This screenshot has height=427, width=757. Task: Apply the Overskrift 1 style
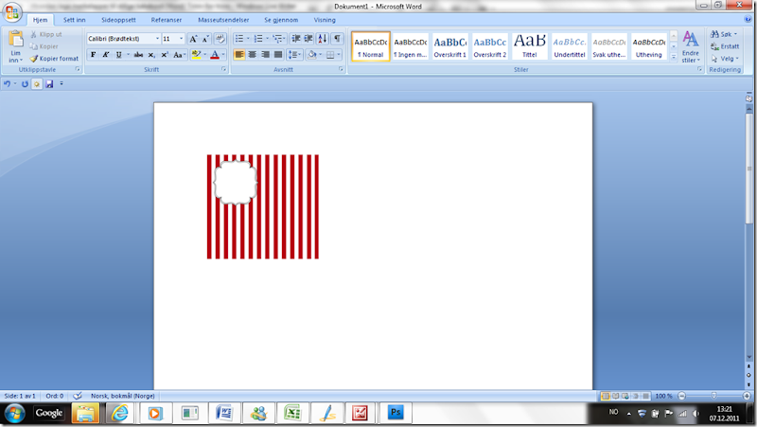click(x=449, y=46)
